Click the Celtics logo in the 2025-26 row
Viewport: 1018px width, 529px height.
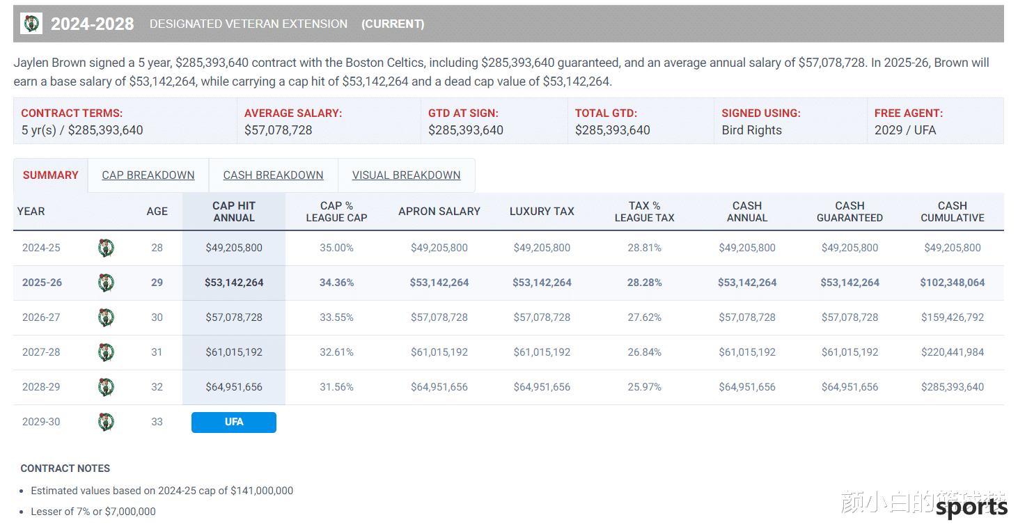106,283
